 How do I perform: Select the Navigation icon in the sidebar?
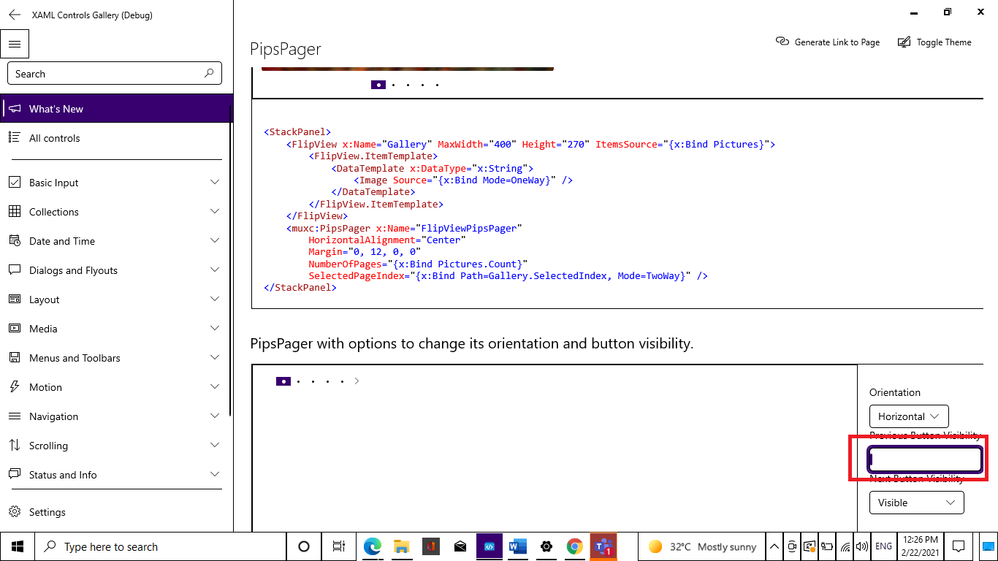15,416
